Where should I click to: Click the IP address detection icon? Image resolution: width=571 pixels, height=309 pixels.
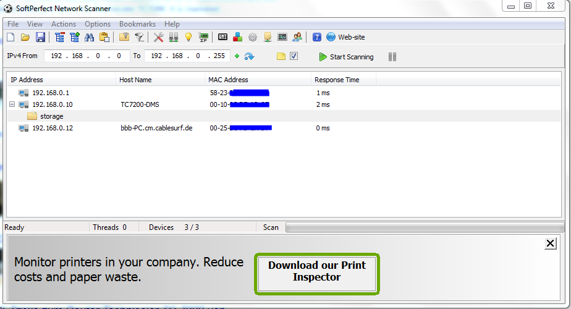pos(203,37)
